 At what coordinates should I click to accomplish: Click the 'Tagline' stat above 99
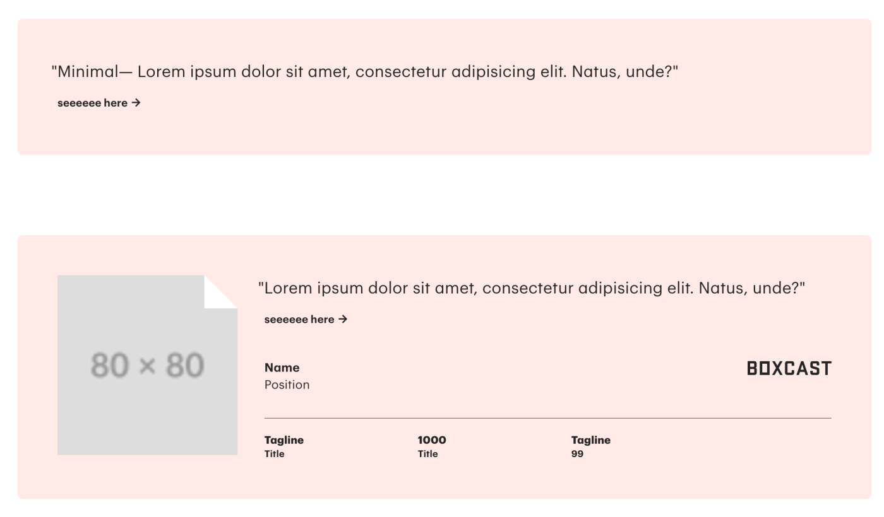click(591, 440)
